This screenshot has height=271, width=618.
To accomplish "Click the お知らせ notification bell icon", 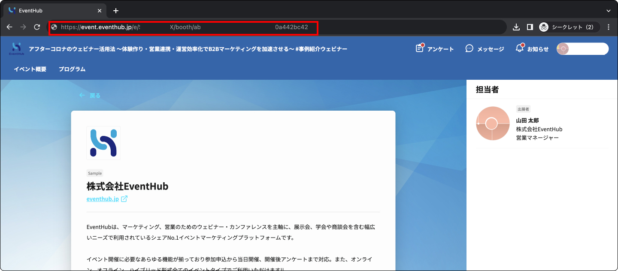I will 520,48.
